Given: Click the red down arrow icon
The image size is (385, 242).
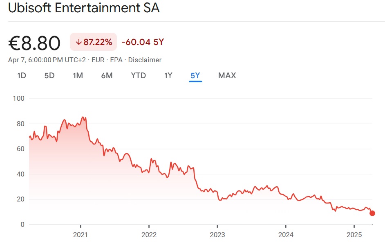Looking at the screenshot, I should click(78, 42).
